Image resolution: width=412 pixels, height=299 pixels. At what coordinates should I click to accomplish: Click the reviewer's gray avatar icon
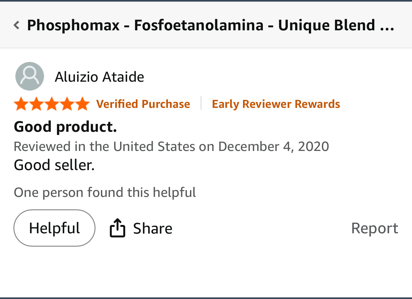(x=30, y=76)
